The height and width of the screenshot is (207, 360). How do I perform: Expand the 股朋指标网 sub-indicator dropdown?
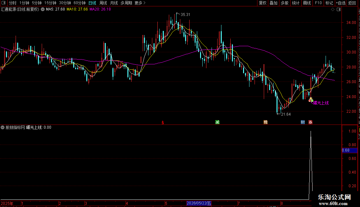(3, 127)
